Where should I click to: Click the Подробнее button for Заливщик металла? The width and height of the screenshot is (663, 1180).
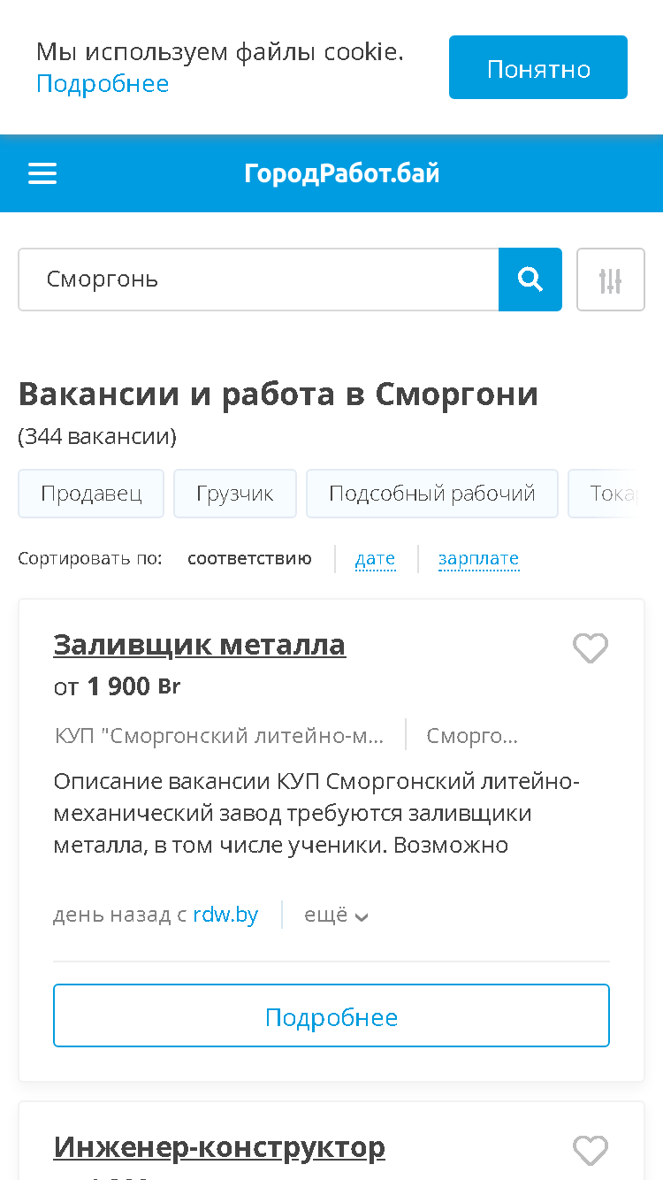(x=331, y=1015)
